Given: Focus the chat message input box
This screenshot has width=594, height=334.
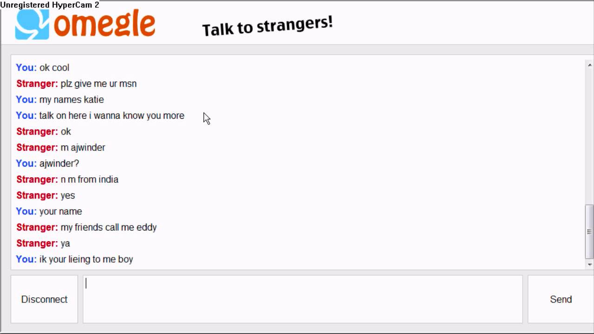Looking at the screenshot, I should (x=303, y=299).
